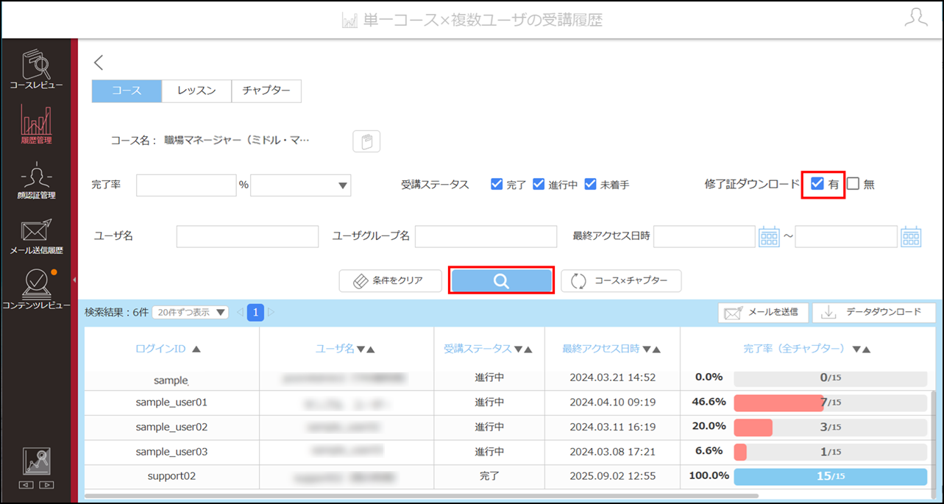
Task: Click the date 2024.03.21 14:52
Action: point(612,377)
